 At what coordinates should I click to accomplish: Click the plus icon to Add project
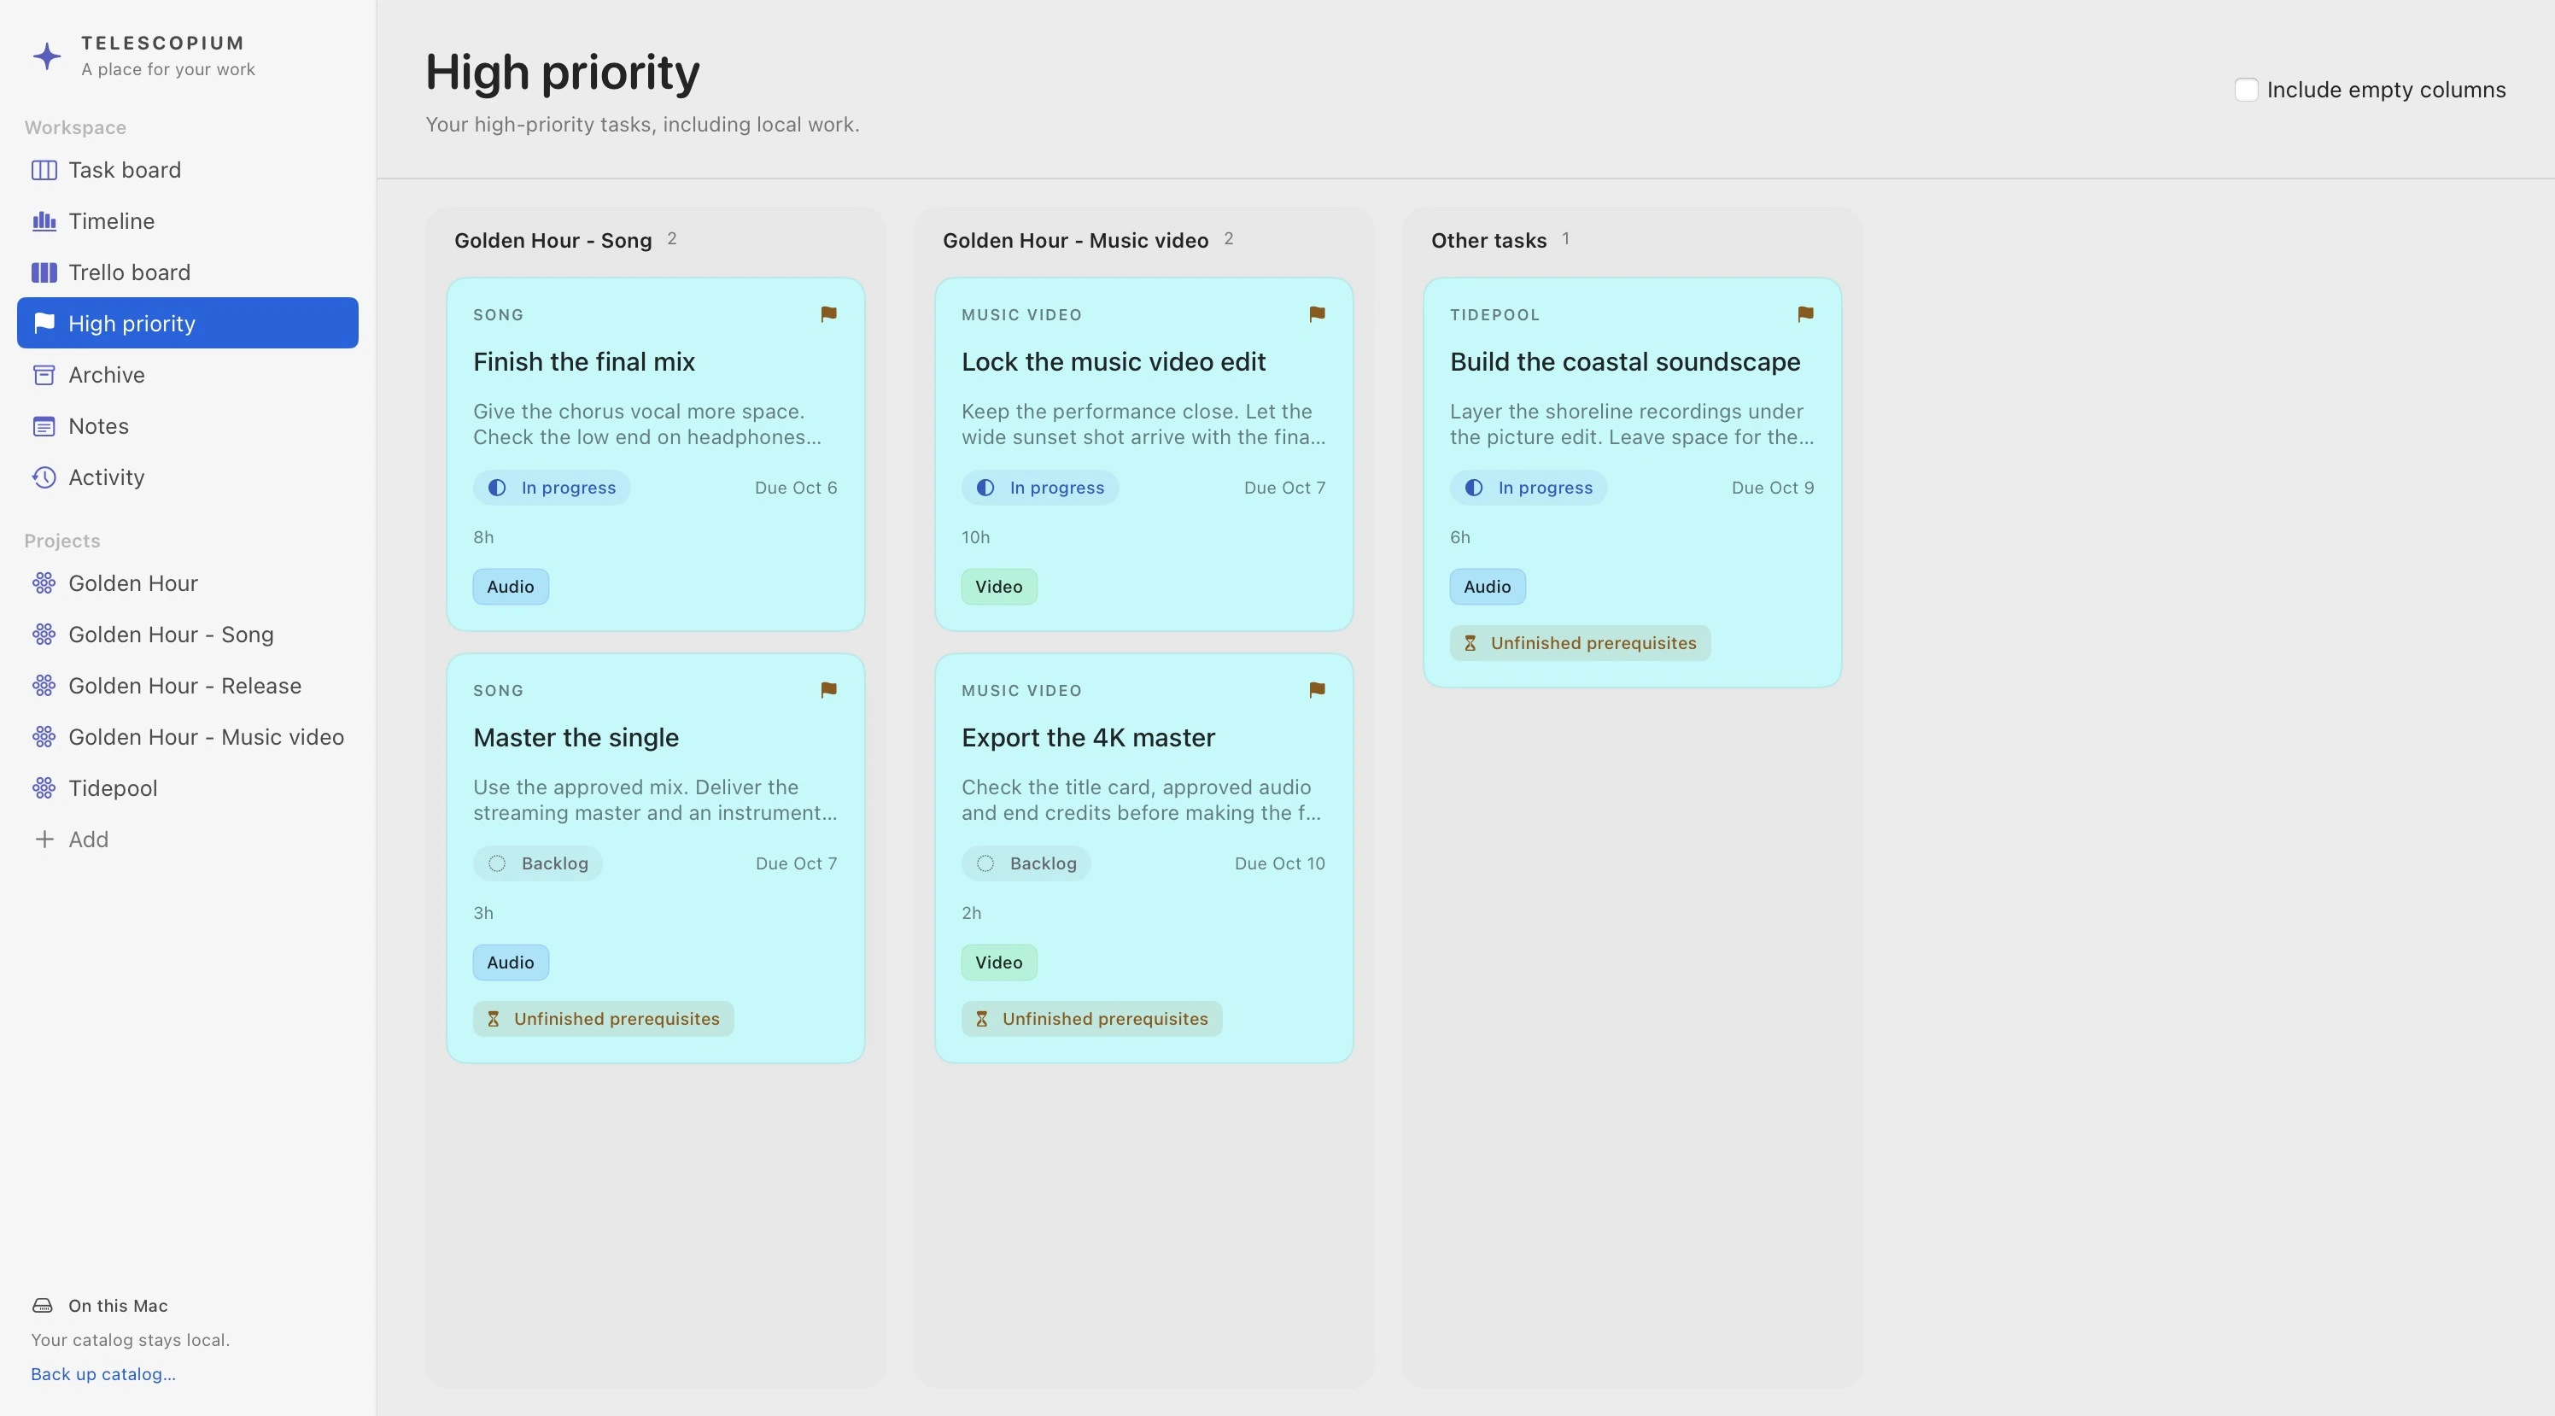tap(44, 840)
